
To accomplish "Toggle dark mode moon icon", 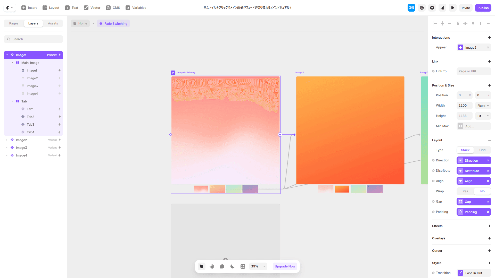I will [x=232, y=266].
